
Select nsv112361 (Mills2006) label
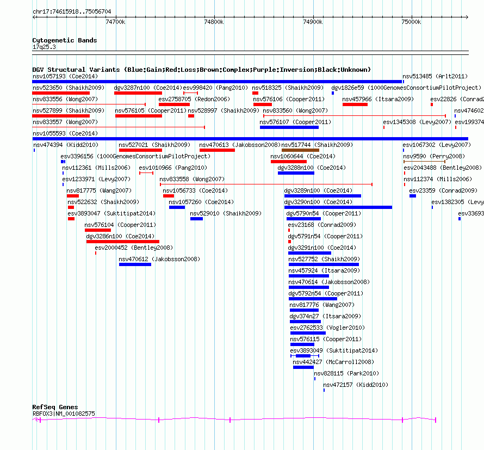coord(96,168)
